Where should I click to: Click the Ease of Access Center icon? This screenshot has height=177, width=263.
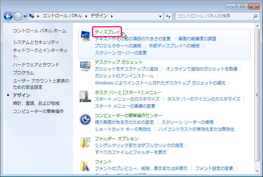85,120
